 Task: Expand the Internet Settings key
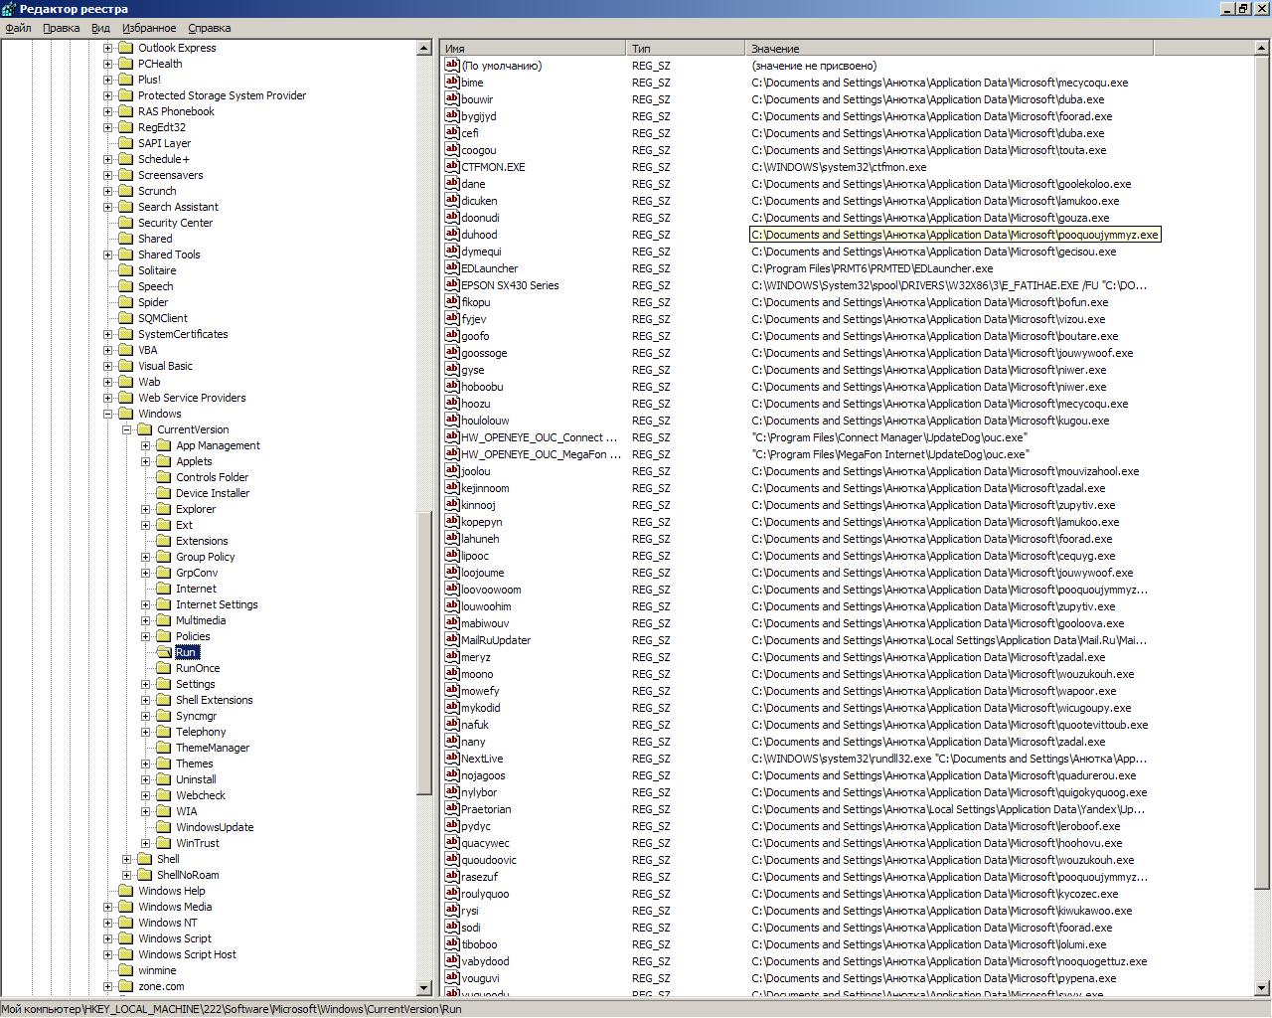145,604
